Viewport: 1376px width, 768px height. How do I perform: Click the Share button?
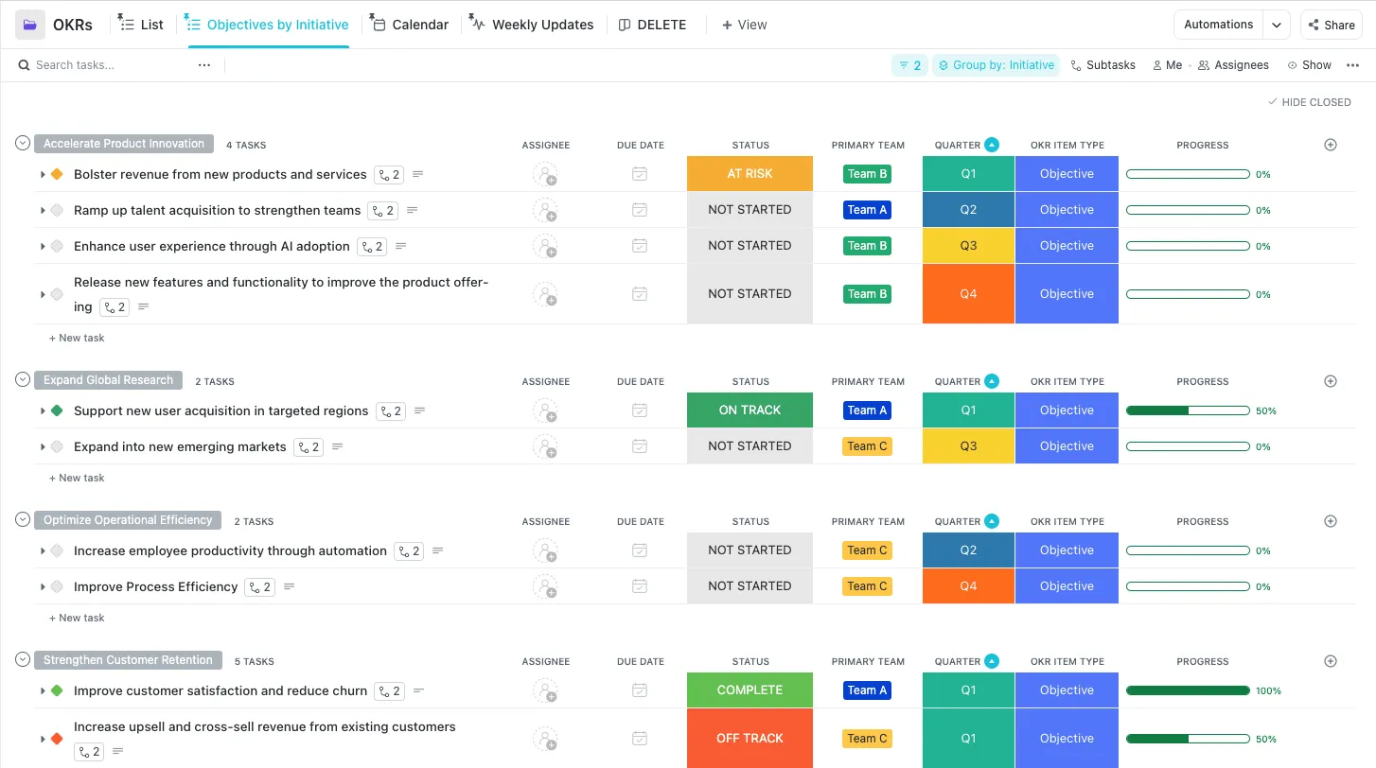pyautogui.click(x=1331, y=25)
